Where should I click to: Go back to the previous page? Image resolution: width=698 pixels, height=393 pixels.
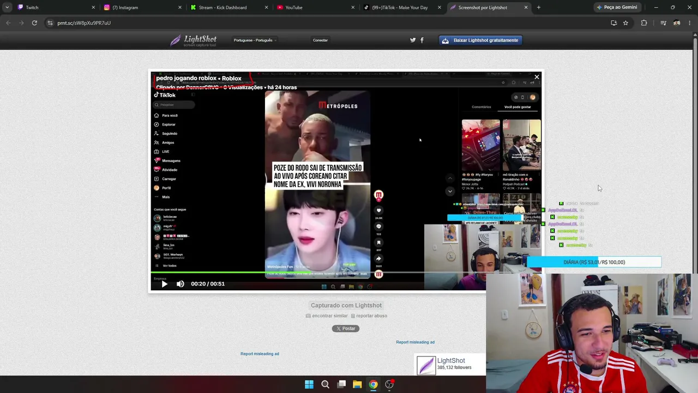(x=8, y=23)
